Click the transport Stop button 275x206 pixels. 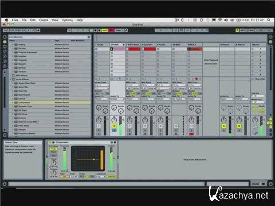click(x=96, y=30)
